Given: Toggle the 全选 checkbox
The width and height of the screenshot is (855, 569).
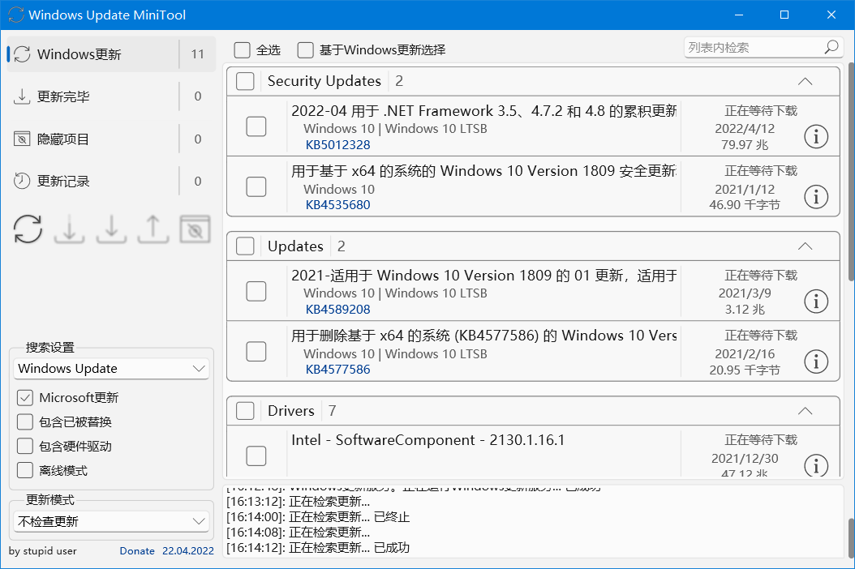Looking at the screenshot, I should tap(242, 50).
